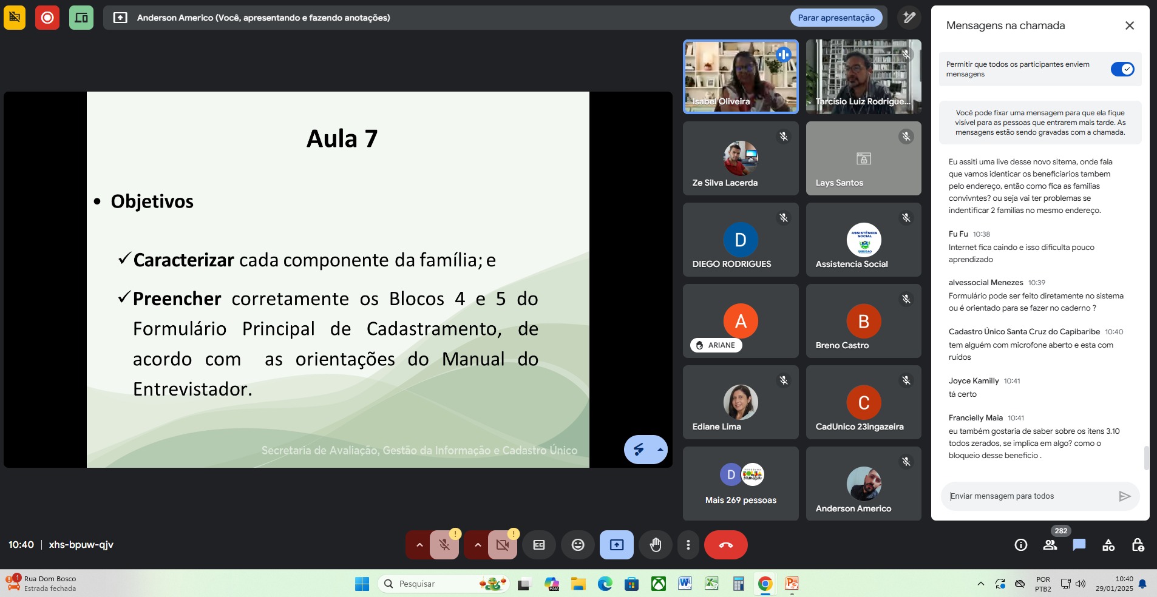
Task: Expand video settings arrow beside camera
Action: click(478, 545)
